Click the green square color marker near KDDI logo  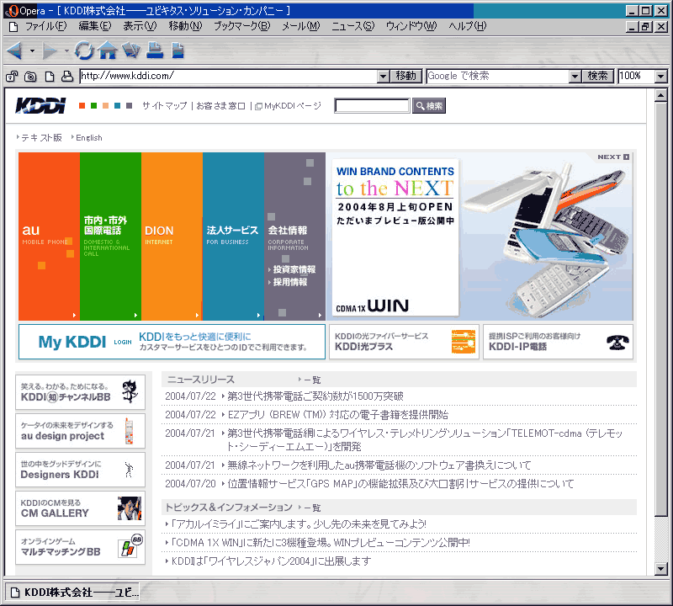(x=93, y=106)
